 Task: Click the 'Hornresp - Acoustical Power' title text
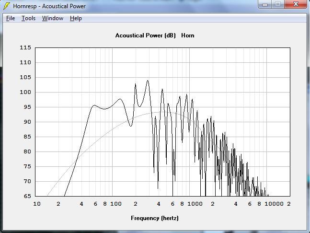49,6
